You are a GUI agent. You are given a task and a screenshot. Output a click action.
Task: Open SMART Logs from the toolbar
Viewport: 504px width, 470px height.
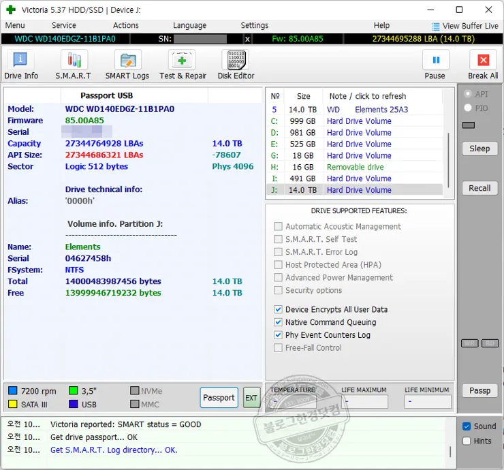tap(127, 60)
